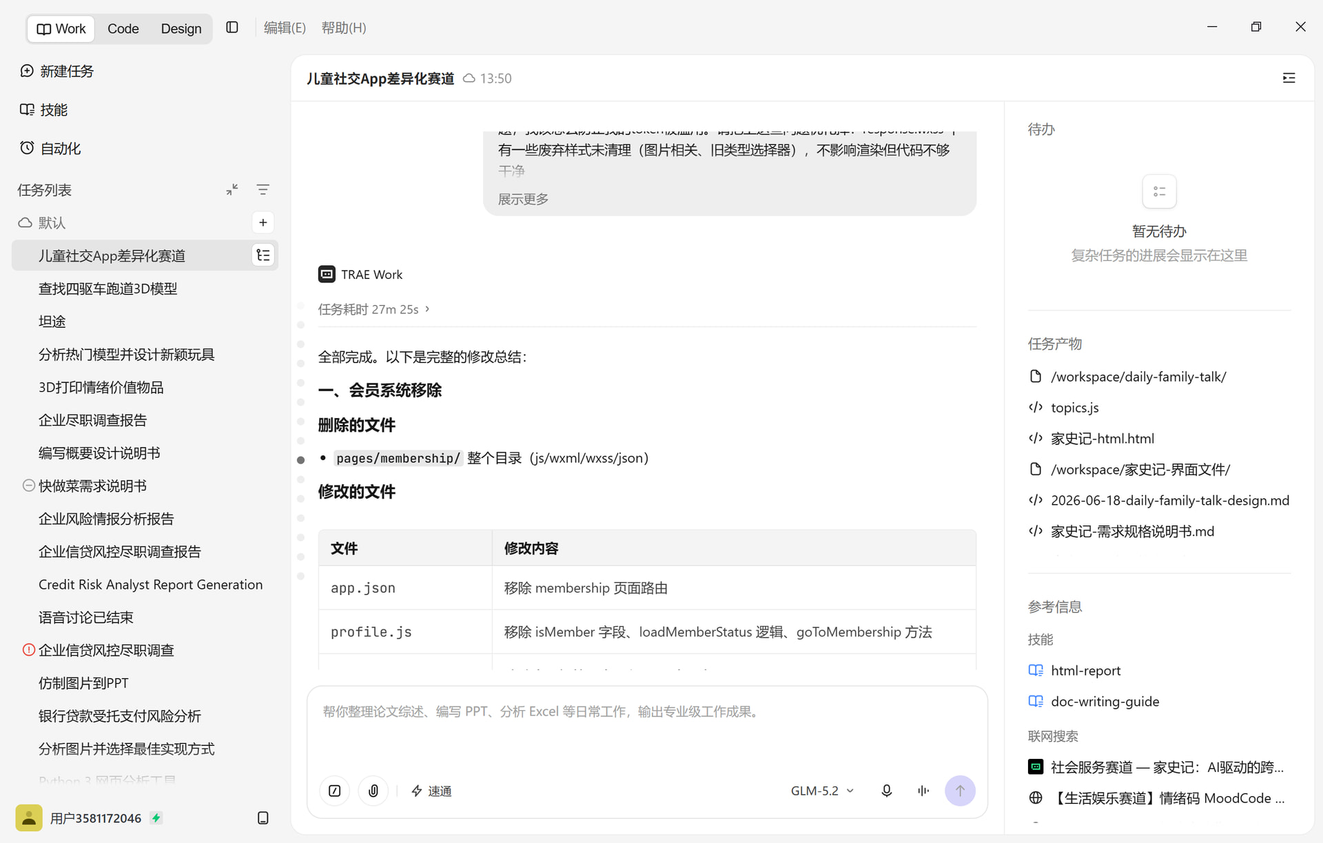Toggle 速通 fast mode

coord(431,791)
